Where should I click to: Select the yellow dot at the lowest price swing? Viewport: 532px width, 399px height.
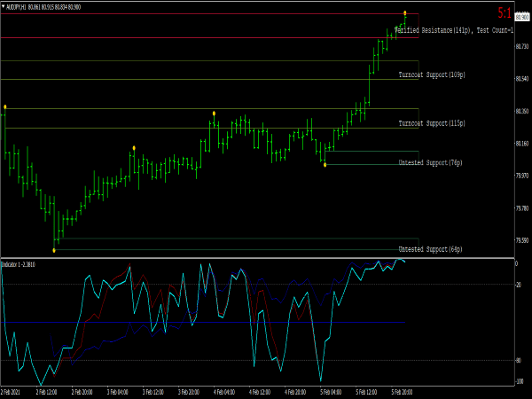(54, 250)
